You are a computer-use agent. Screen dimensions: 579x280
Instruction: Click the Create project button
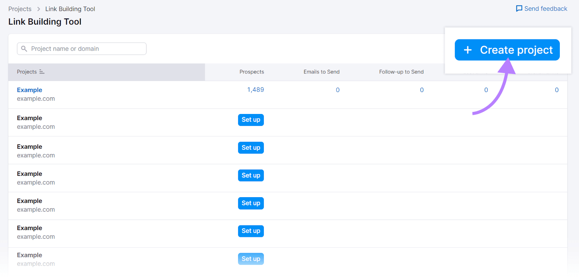[x=507, y=50]
